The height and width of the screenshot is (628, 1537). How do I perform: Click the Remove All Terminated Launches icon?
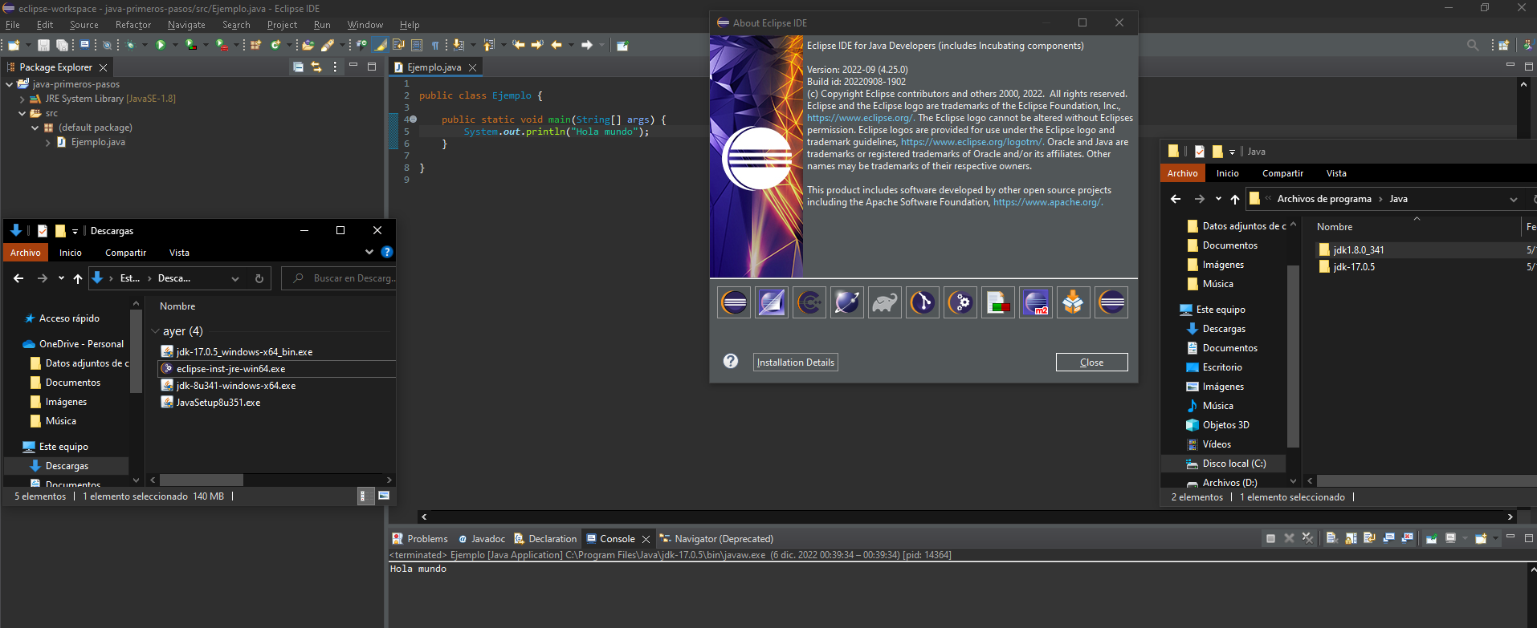click(x=1307, y=538)
